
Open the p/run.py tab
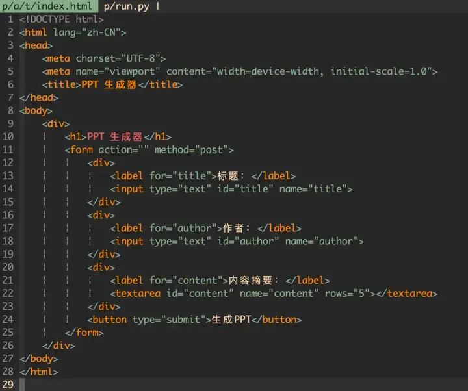(127, 6)
